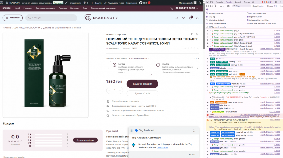
Task: Toggle the DevTools device toolbar icon
Action: (212, 2)
